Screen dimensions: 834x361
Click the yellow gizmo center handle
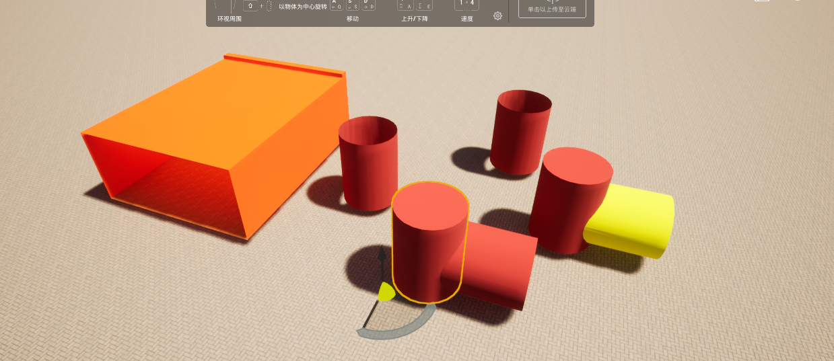click(385, 292)
